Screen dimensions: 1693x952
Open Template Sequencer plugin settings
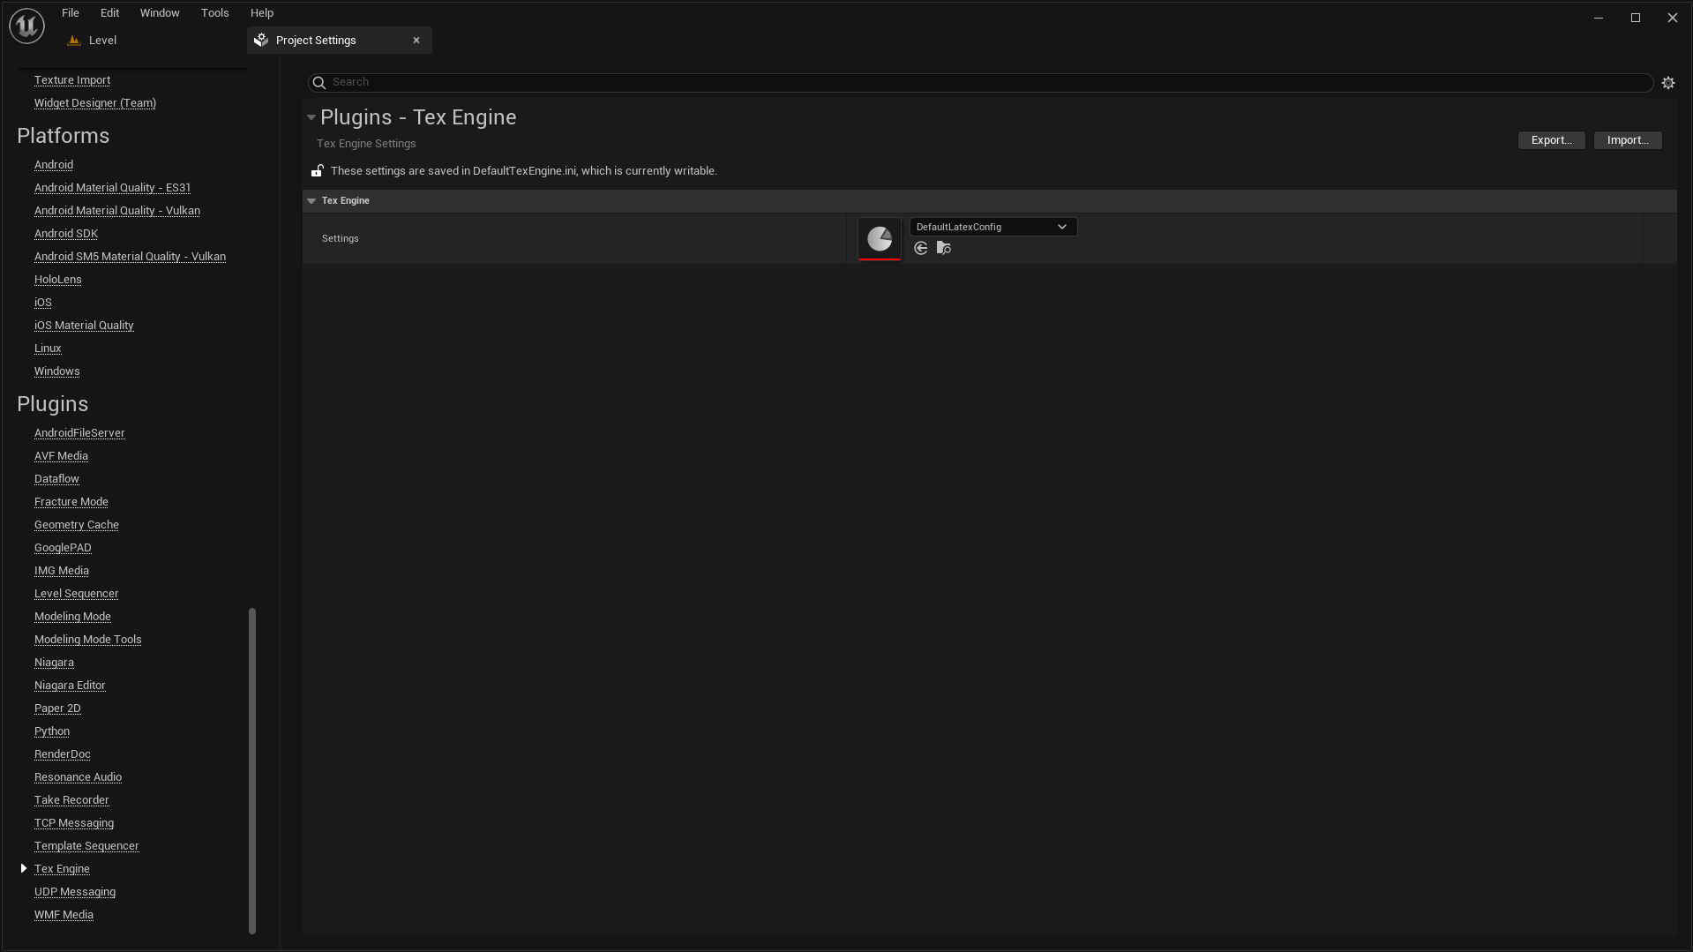click(86, 845)
